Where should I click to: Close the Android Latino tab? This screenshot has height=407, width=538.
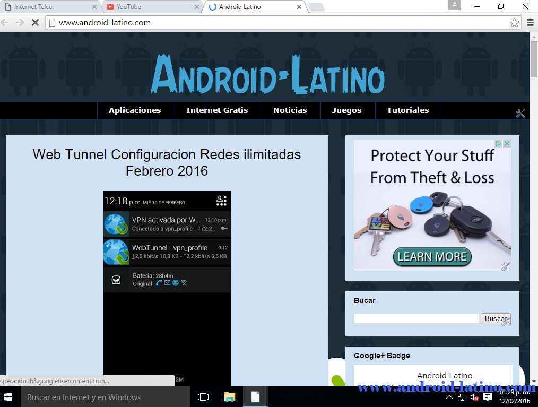[299, 7]
